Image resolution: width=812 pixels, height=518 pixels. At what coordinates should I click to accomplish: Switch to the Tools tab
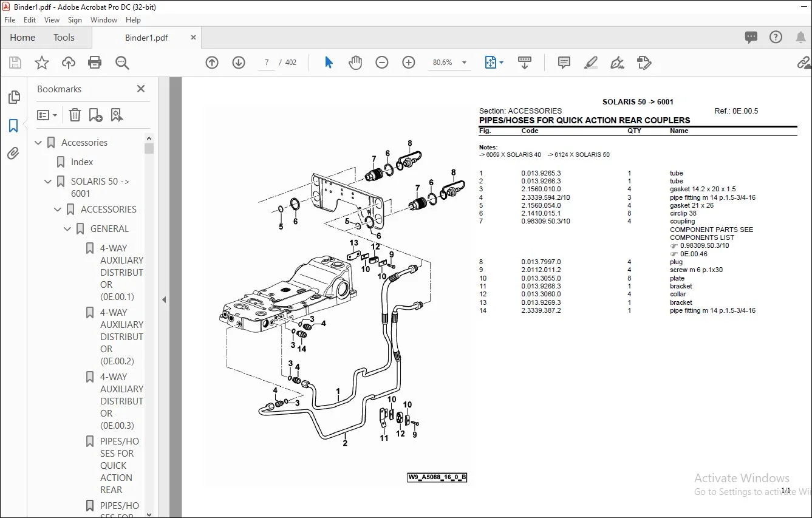click(64, 38)
